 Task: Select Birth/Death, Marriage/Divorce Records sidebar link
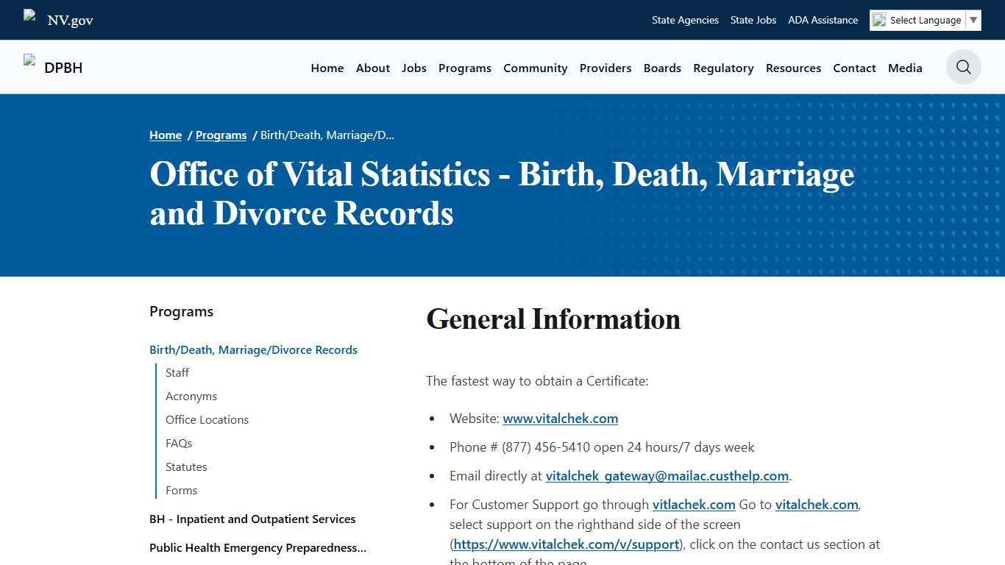pos(253,349)
